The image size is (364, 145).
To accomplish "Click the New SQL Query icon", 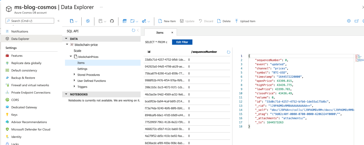I will (125, 21).
